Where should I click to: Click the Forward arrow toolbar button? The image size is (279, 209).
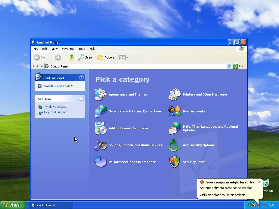pyautogui.click(x=58, y=57)
